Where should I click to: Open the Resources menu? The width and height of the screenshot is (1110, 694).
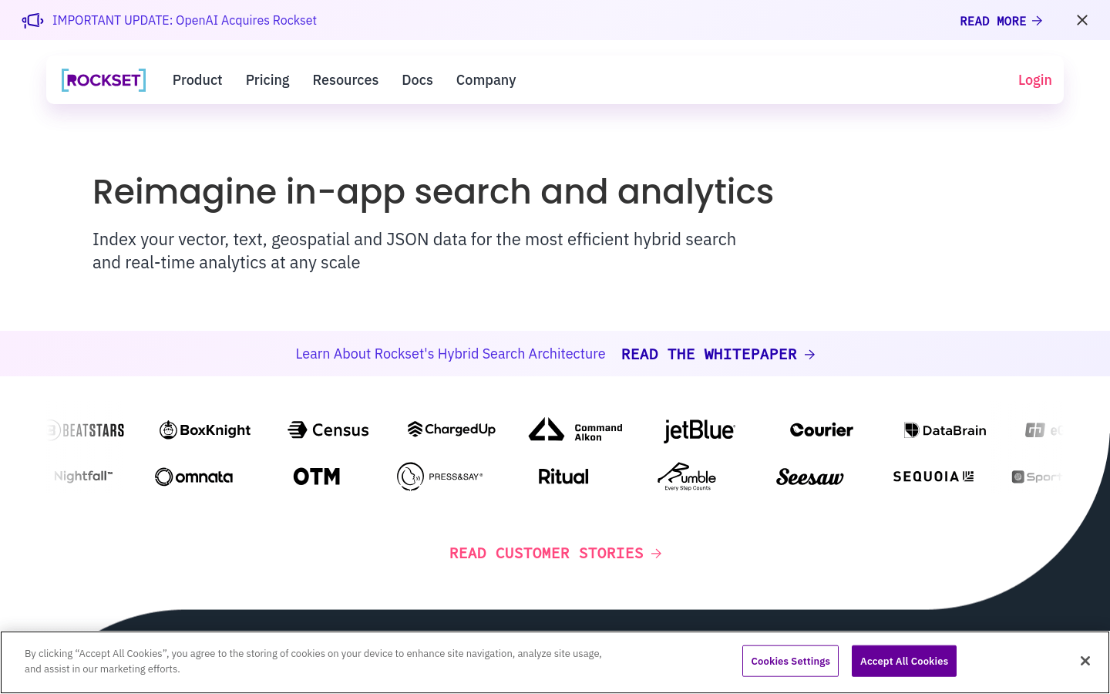pyautogui.click(x=345, y=80)
